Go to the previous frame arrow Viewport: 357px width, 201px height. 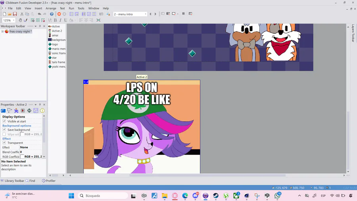[x=150, y=14]
